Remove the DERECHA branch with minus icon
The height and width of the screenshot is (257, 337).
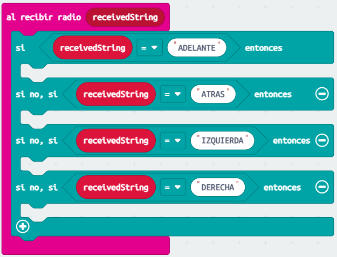tap(321, 187)
